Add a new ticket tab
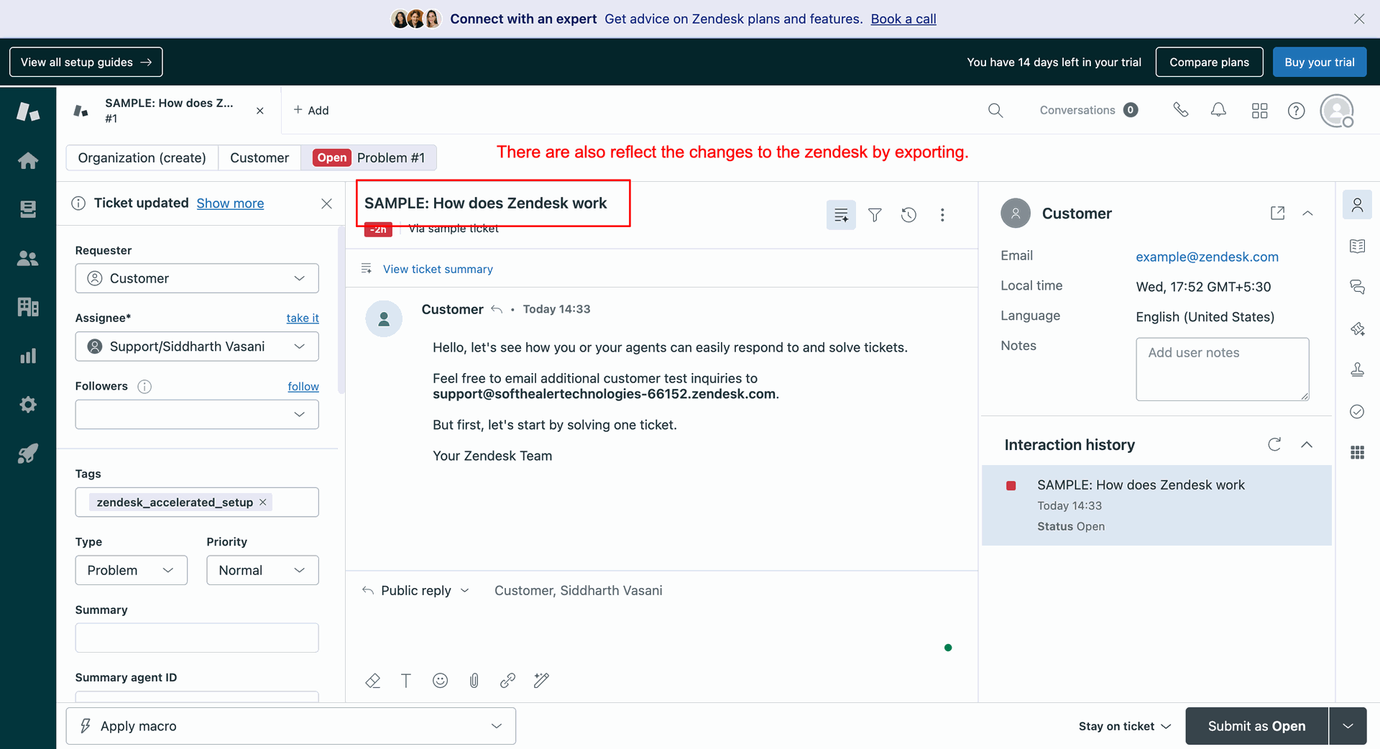This screenshot has height=749, width=1380. coord(310,110)
